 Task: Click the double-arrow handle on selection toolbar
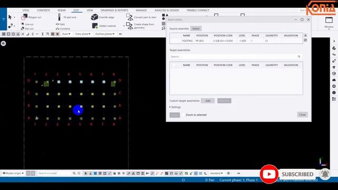(x=238, y=173)
